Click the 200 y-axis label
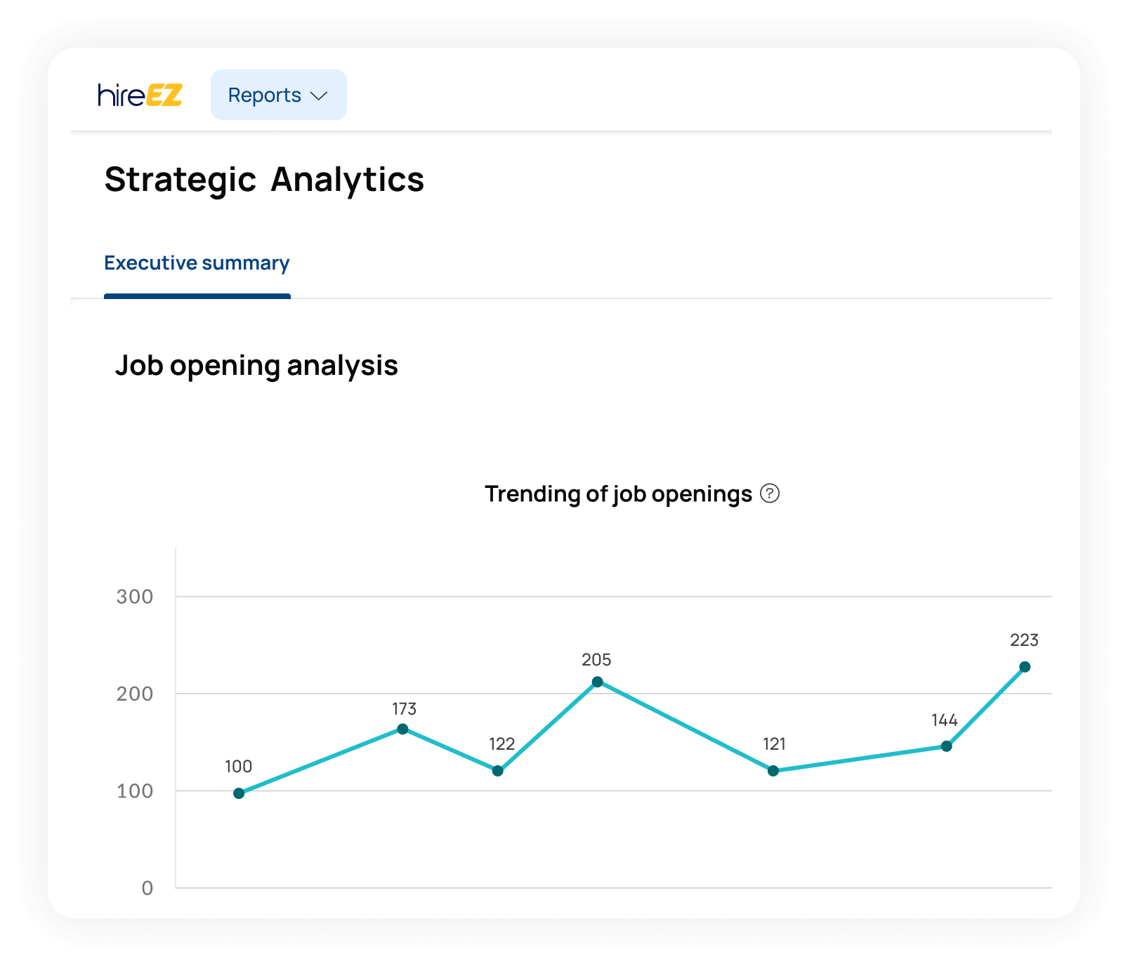 [135, 694]
